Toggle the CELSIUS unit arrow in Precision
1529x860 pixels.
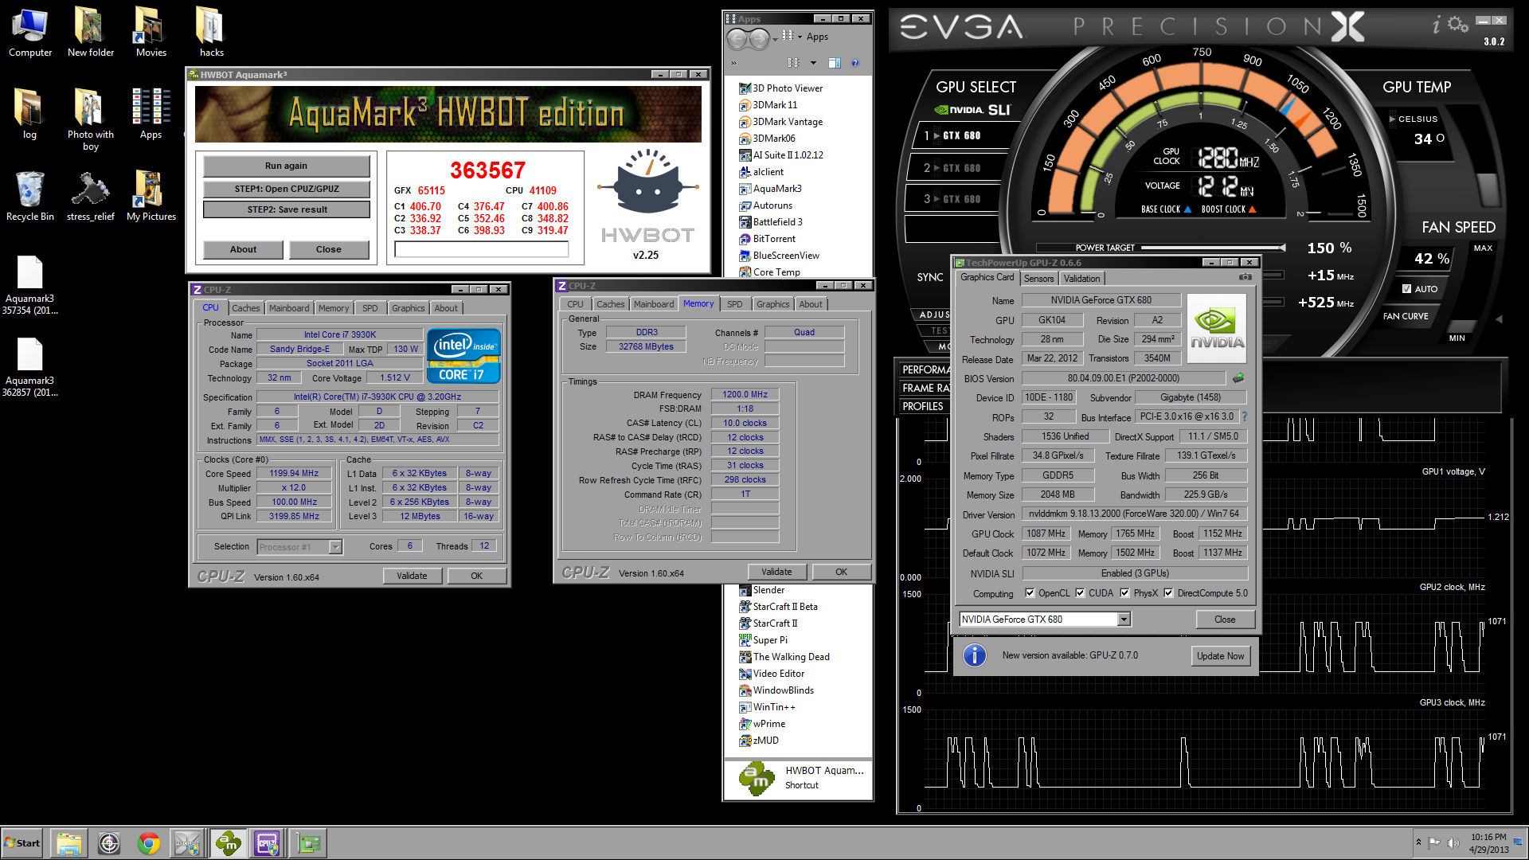point(1392,119)
